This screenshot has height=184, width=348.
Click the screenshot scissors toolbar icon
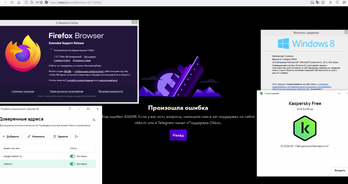pyautogui.click(x=344, y=2)
